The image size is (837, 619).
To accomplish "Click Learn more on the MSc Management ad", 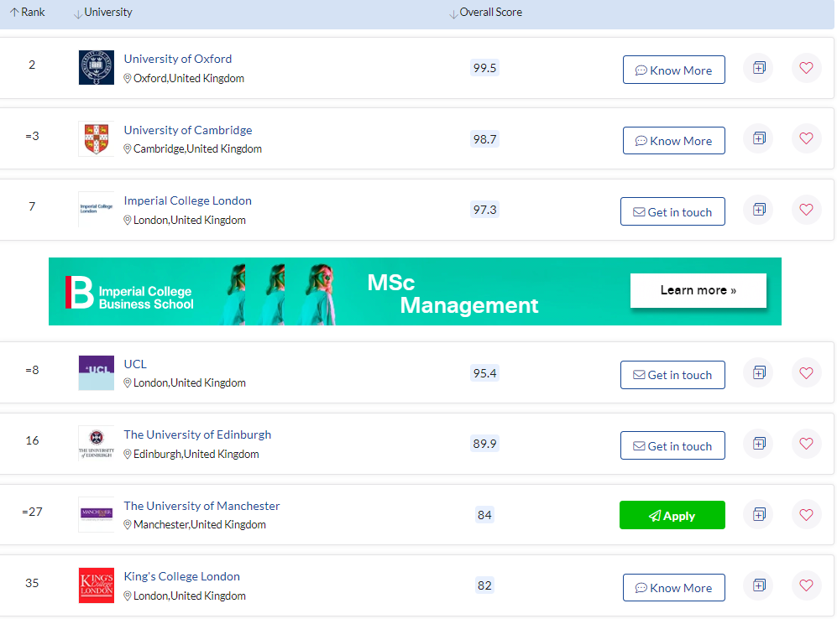I will coord(698,290).
